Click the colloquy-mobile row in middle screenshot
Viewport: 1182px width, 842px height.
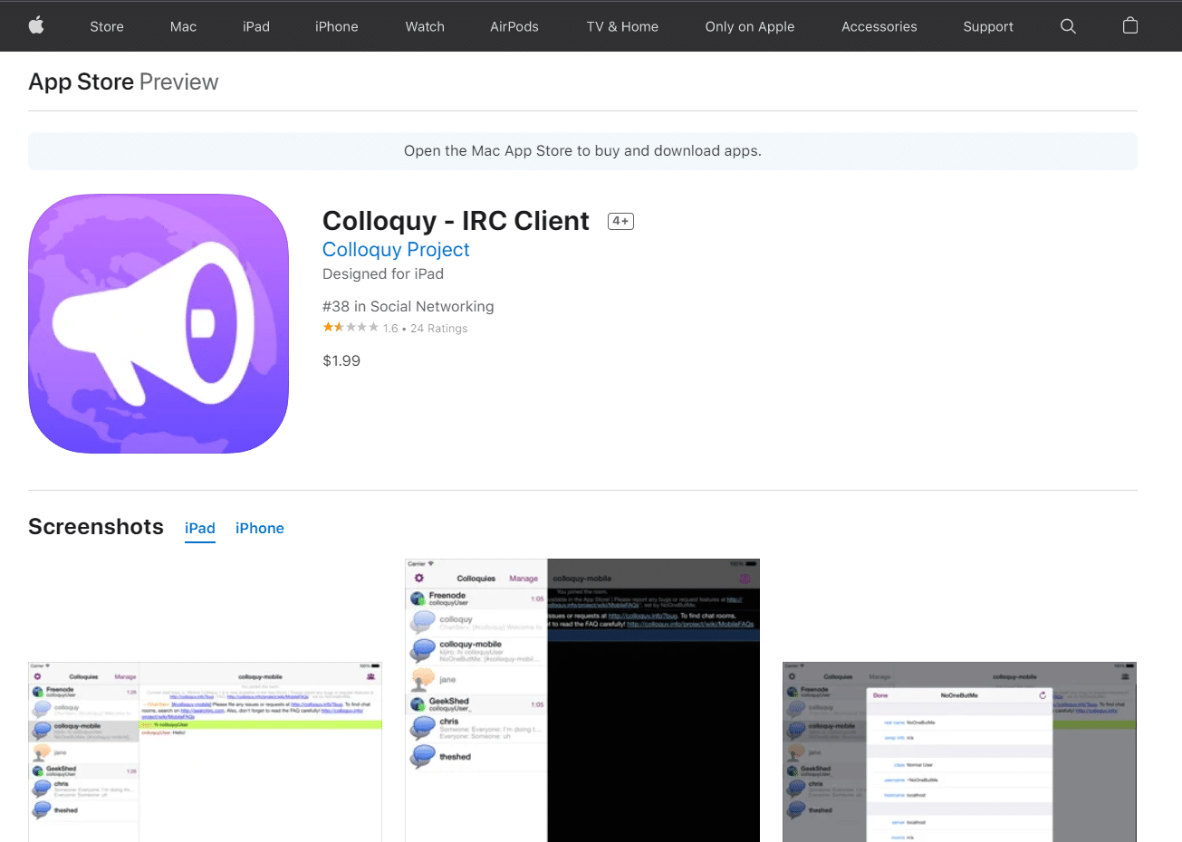(x=476, y=650)
